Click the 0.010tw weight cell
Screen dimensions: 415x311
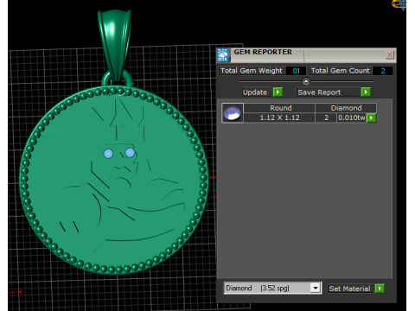352,117
